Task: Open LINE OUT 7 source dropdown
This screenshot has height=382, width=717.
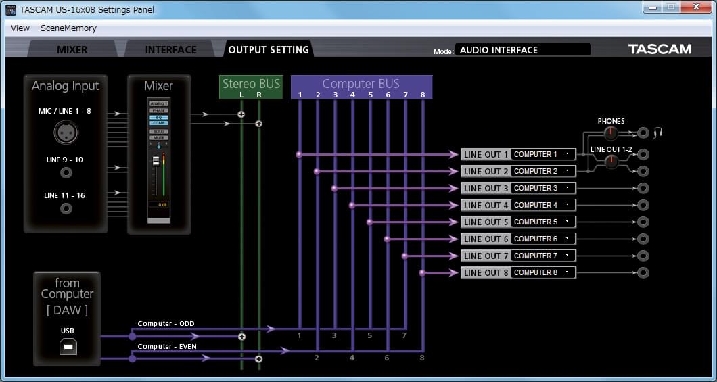Action: pos(542,256)
